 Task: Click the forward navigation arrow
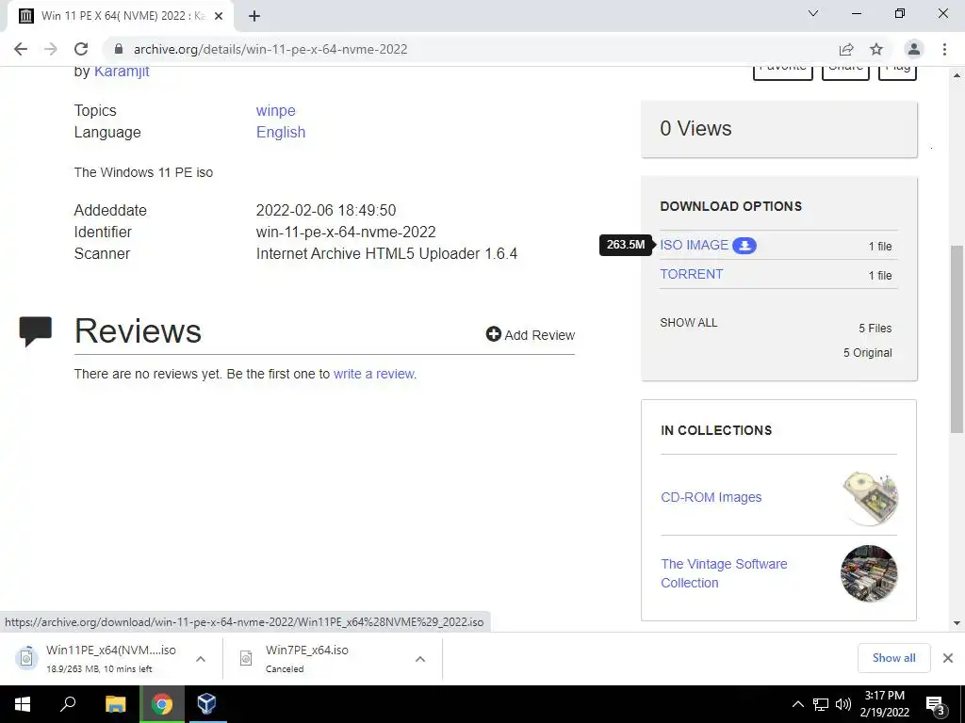[51, 49]
